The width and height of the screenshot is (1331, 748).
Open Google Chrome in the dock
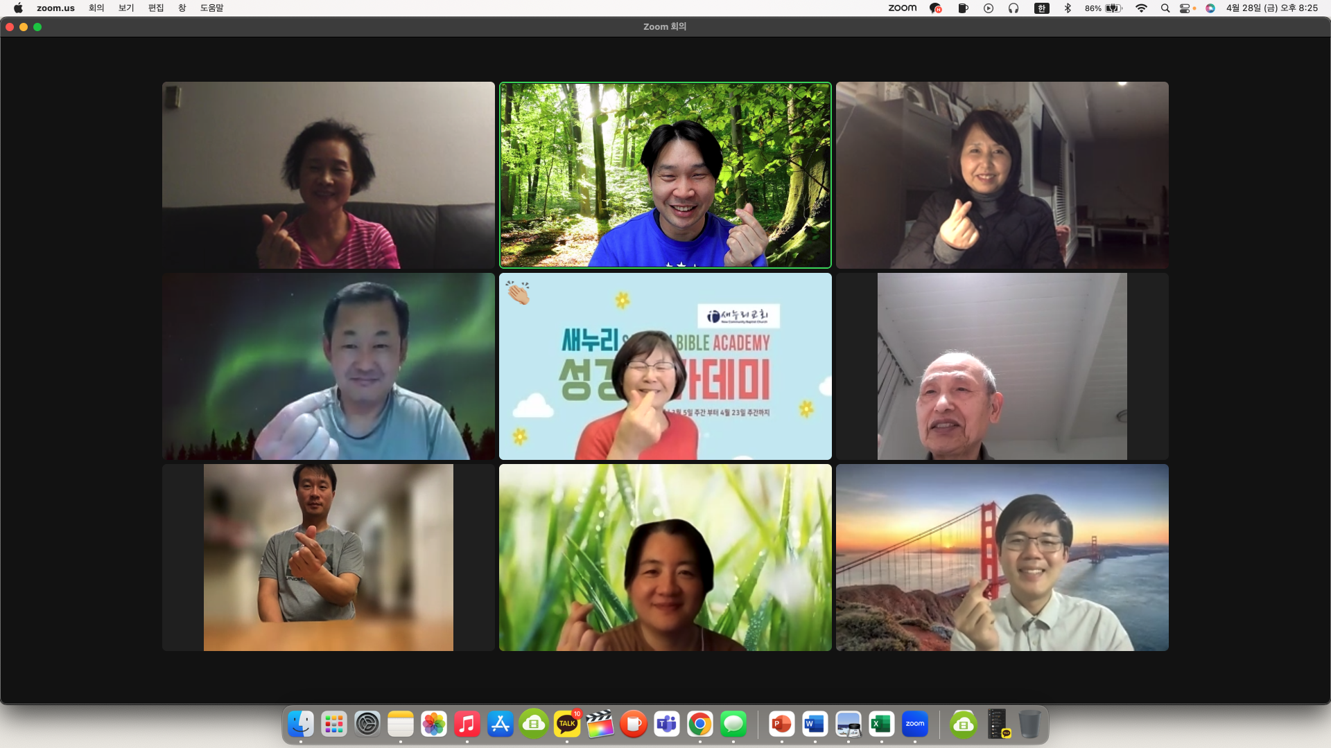click(x=700, y=724)
